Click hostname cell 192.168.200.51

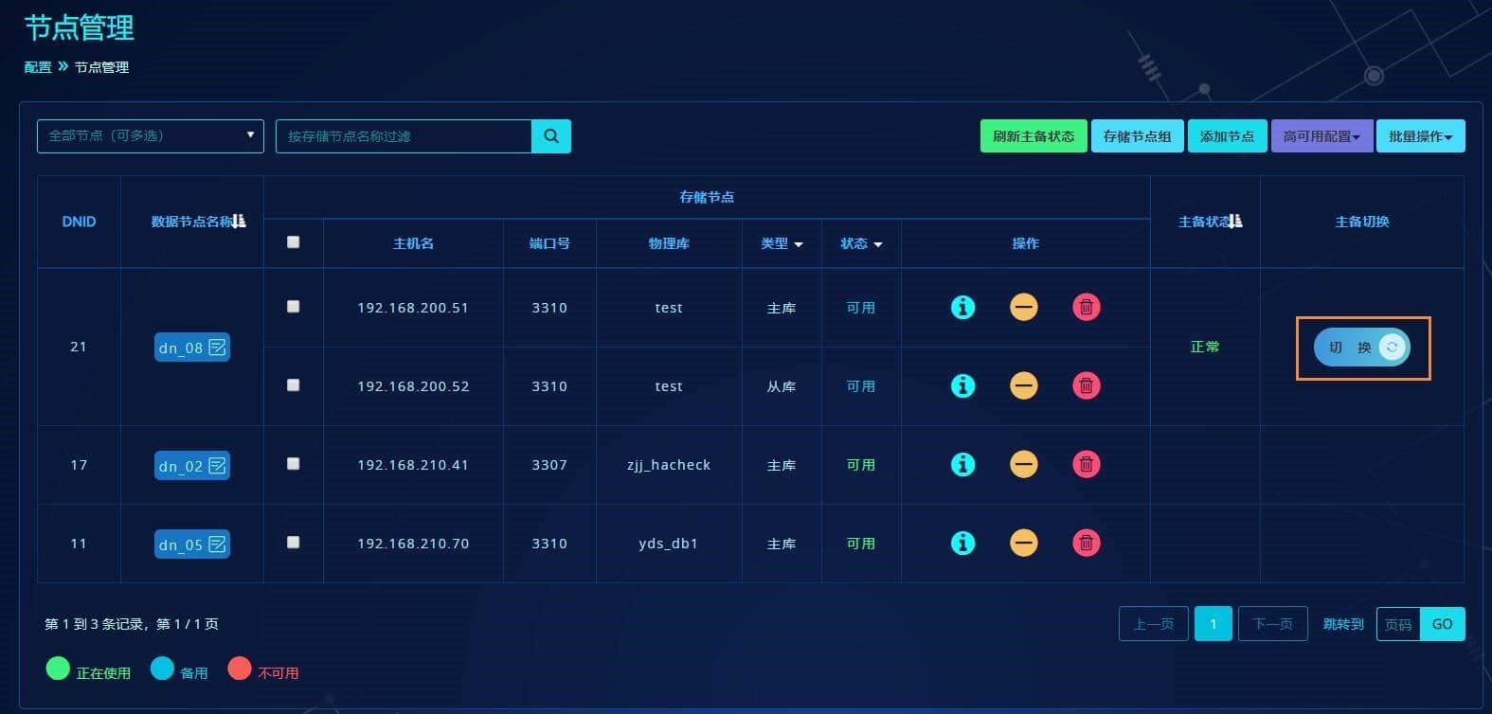(413, 308)
